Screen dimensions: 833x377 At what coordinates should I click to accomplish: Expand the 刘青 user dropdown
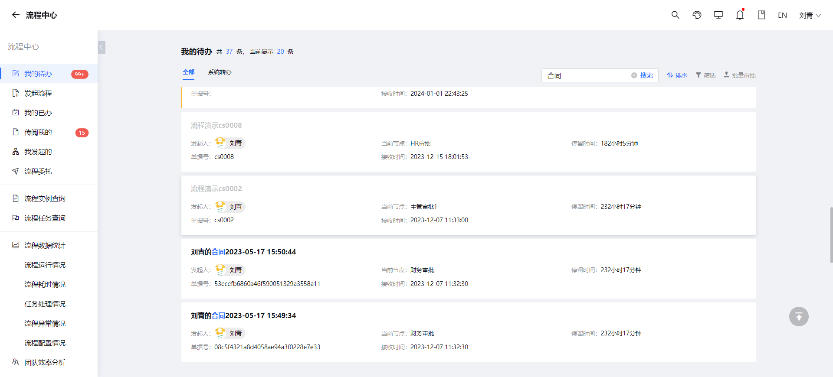tap(810, 15)
